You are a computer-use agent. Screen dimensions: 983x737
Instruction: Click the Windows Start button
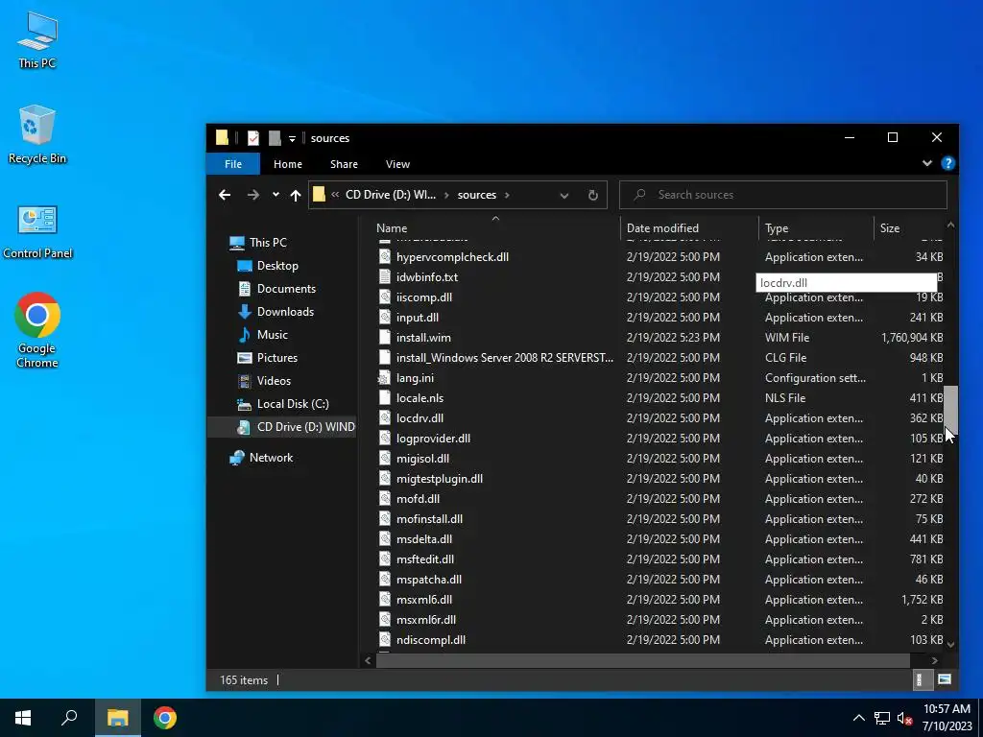pos(23,718)
